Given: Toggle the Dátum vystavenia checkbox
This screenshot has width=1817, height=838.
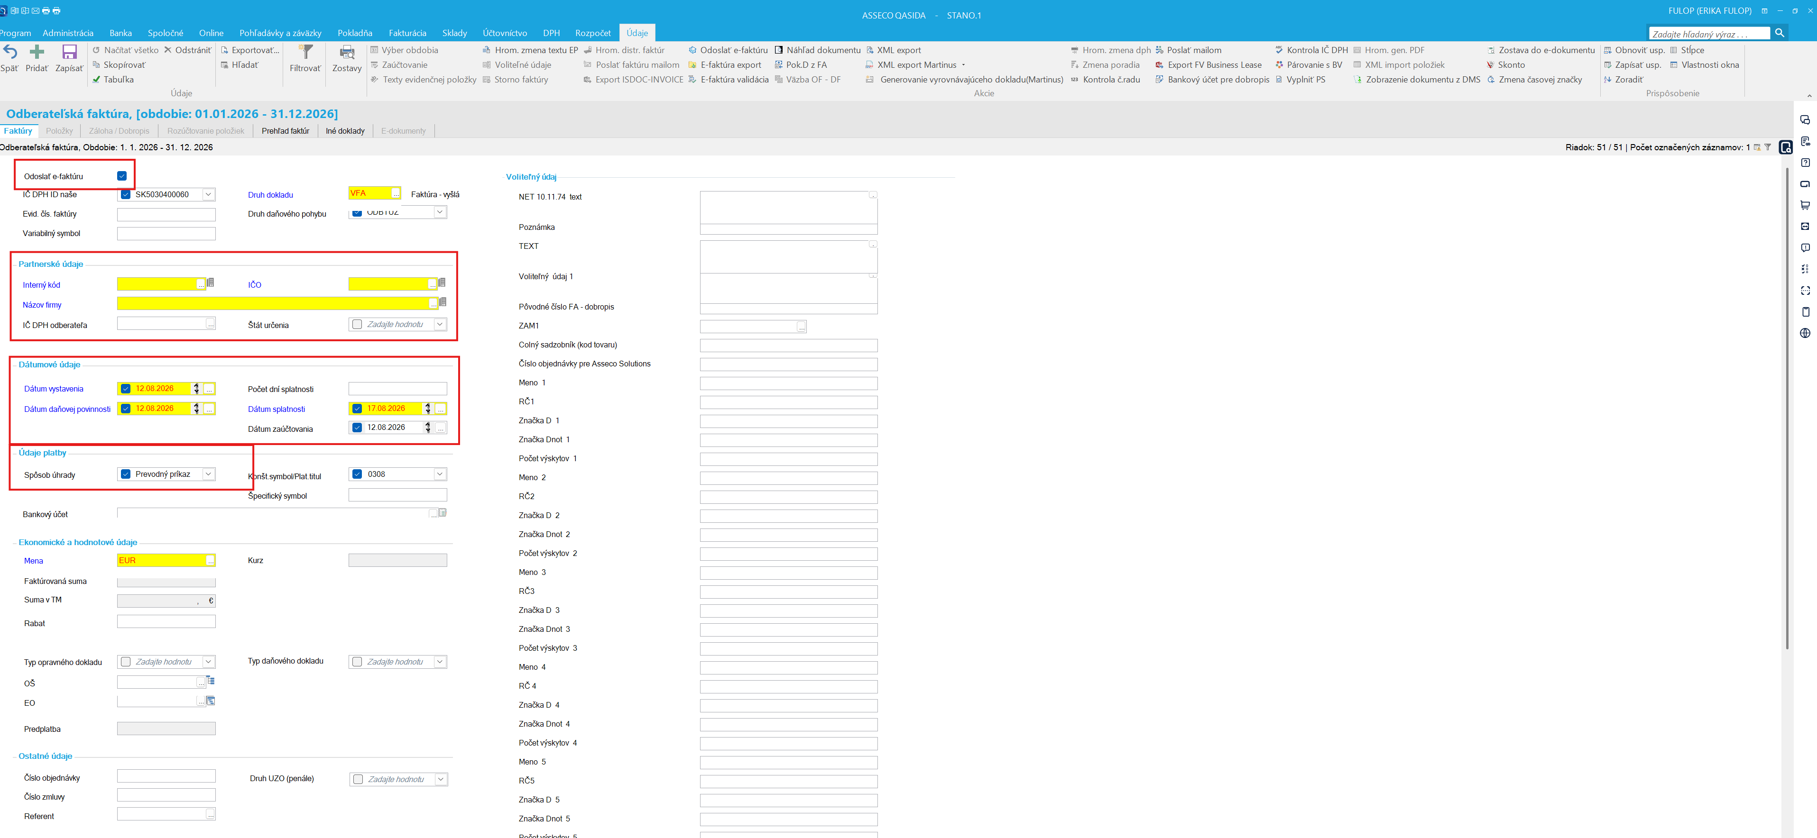Looking at the screenshot, I should pyautogui.click(x=126, y=389).
